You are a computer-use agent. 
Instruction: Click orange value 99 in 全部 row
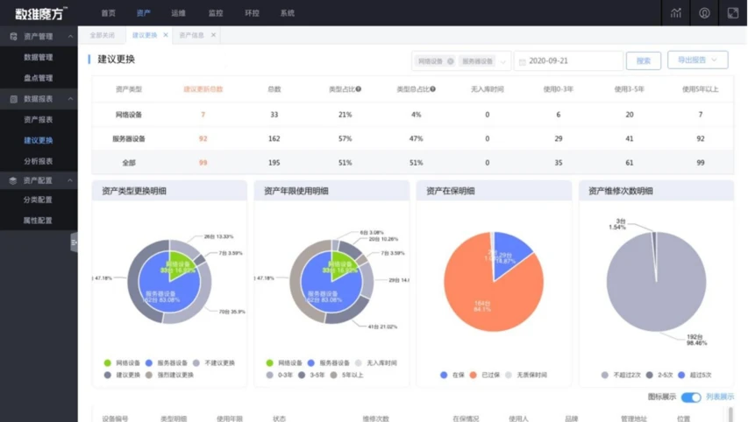click(203, 163)
